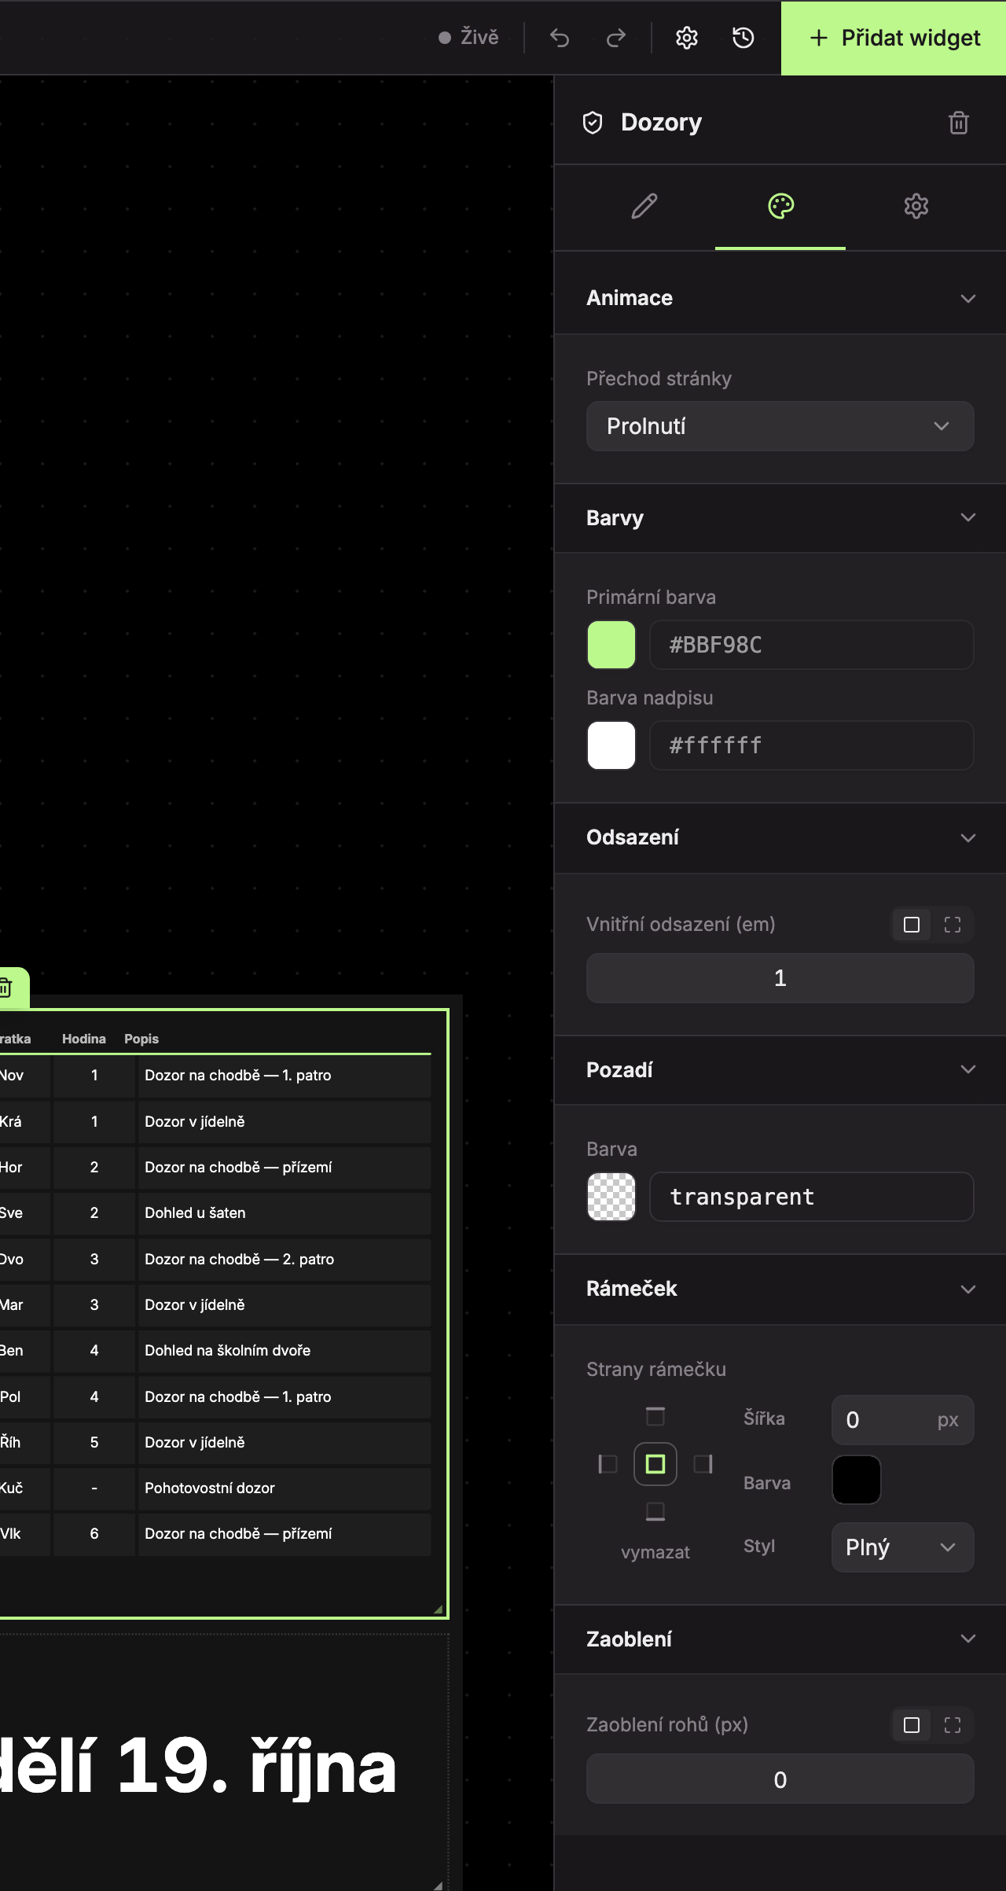Click Přidat widget button
This screenshot has width=1006, height=1891.
[x=894, y=38]
